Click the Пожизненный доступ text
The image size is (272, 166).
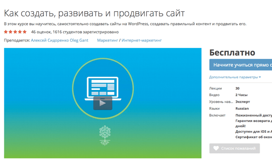254,115
